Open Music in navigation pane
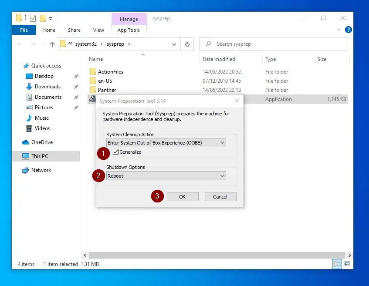Viewport: 369px width, 286px height. tap(42, 118)
